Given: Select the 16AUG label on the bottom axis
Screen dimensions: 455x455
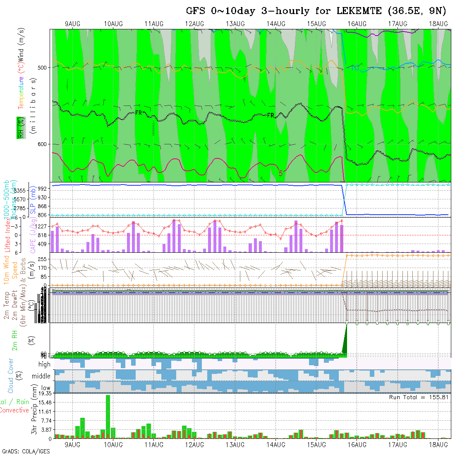Looking at the screenshot, I should coord(357,445).
